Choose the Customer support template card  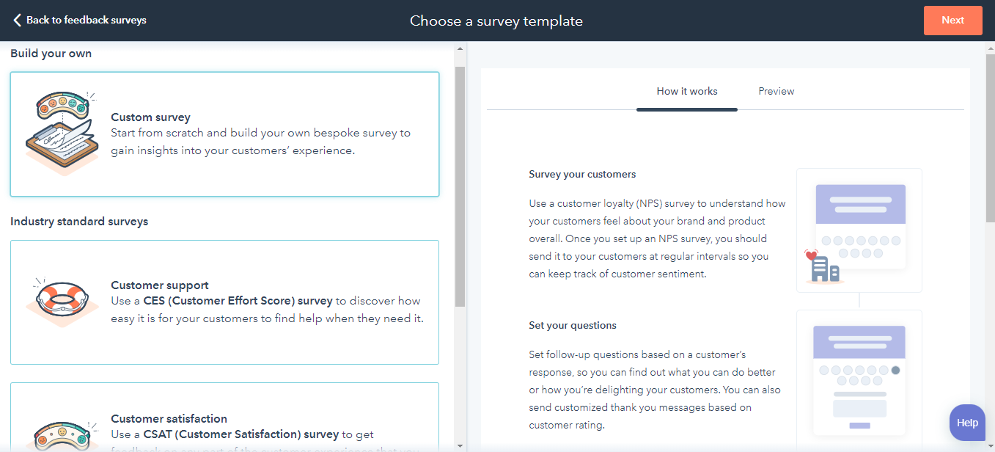coord(225,302)
